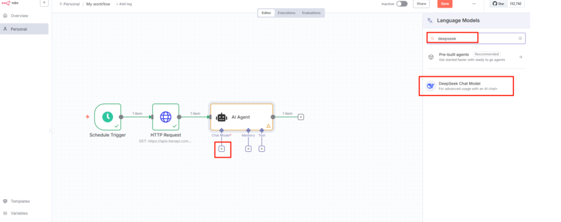The height and width of the screenshot is (222, 561).
Task: Open the Pre-built agents entry
Action: [476, 57]
